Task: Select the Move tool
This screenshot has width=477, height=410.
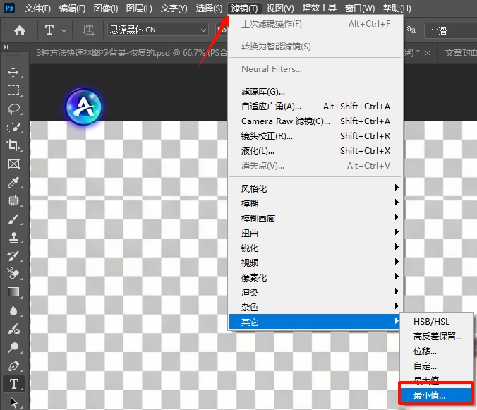Action: (13, 73)
